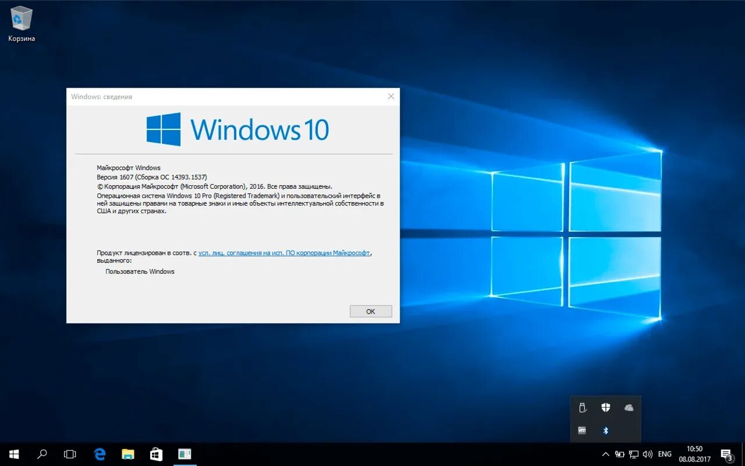Click 'Пользователь Windows' text
Viewport: 745px width, 466px height.
(x=140, y=271)
